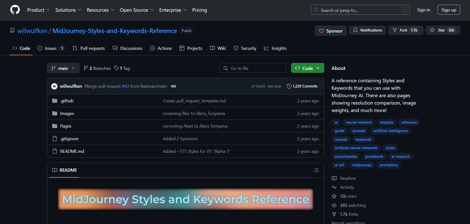The image size is (470, 224).
Task: View 1.7k forks link in sidebar
Action: click(345, 214)
